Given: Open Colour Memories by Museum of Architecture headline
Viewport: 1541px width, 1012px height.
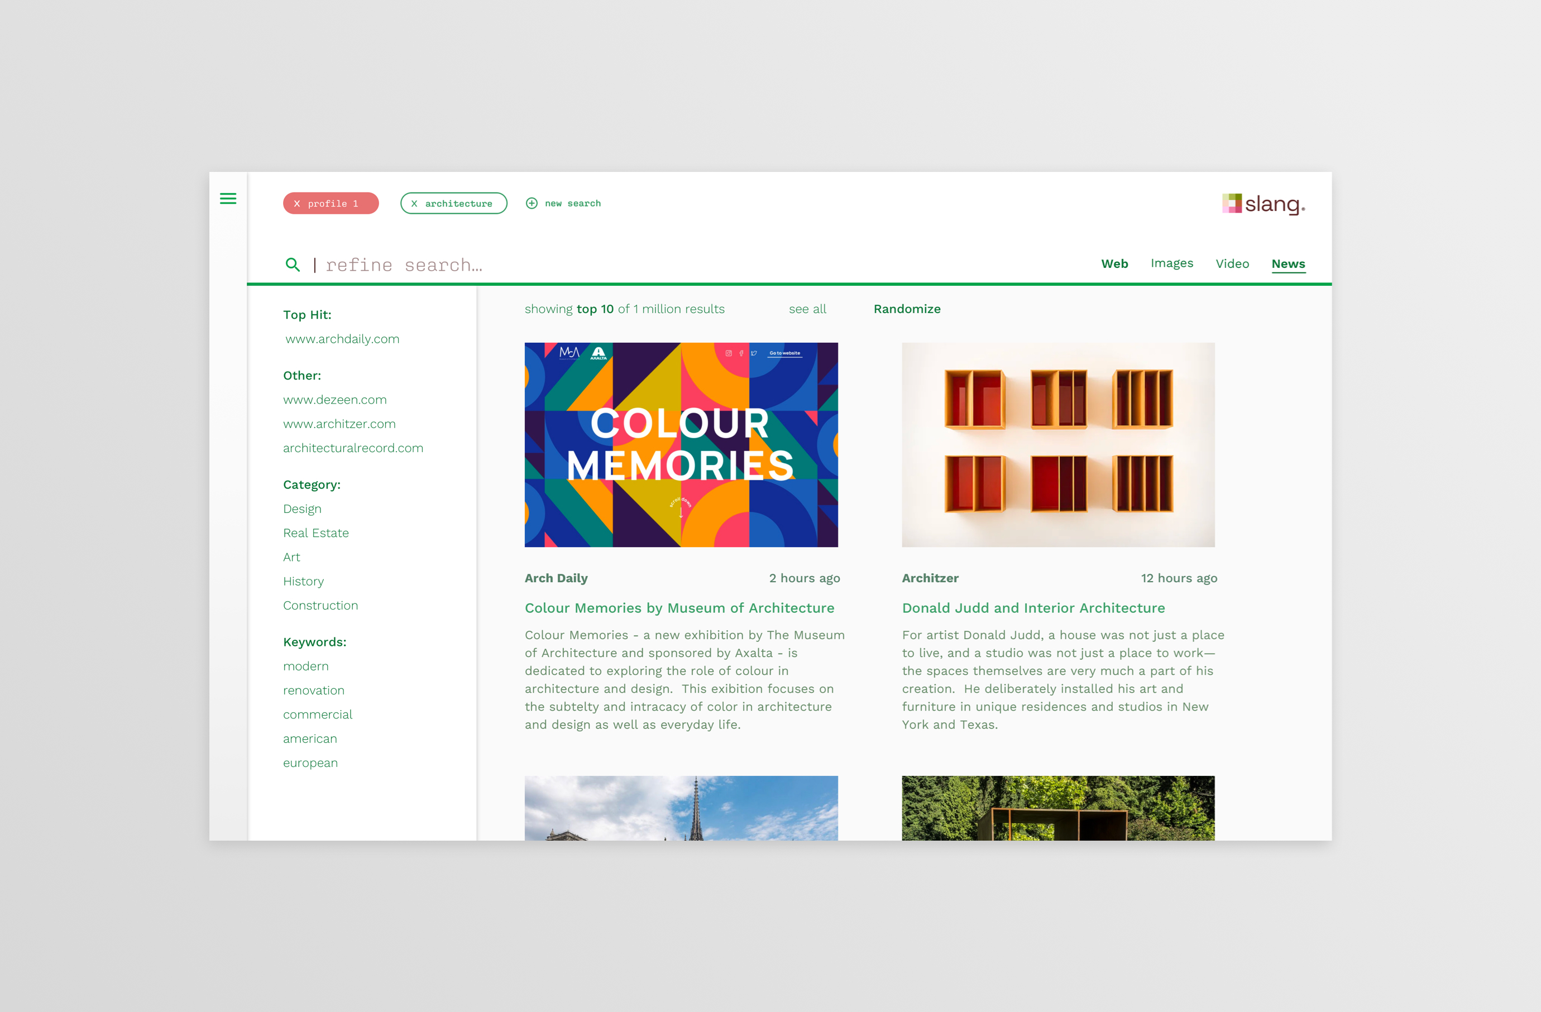Looking at the screenshot, I should pos(679,608).
